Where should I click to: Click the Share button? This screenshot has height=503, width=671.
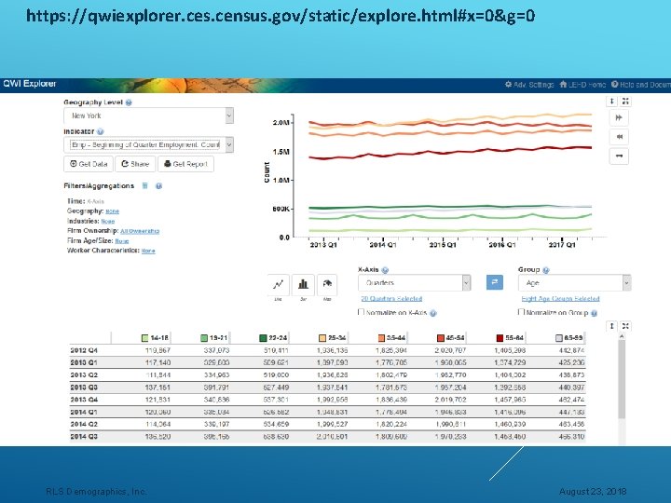(135, 164)
